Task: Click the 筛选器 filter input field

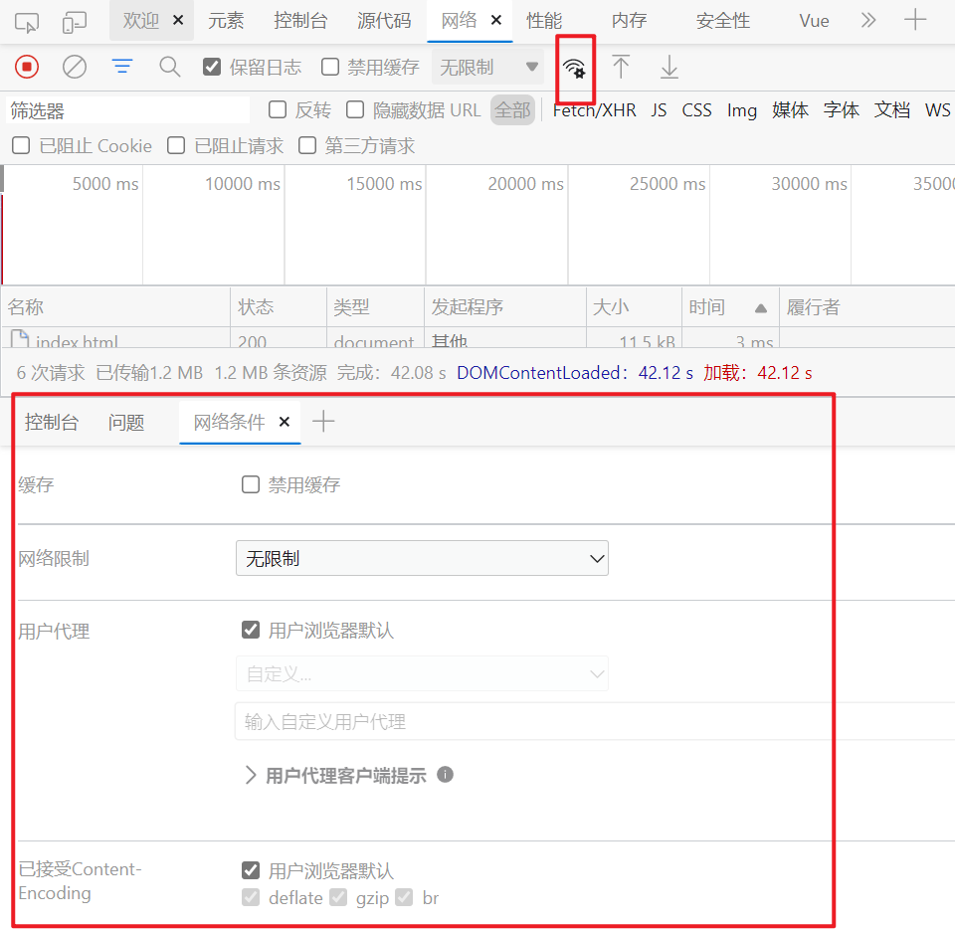Action: [127, 110]
